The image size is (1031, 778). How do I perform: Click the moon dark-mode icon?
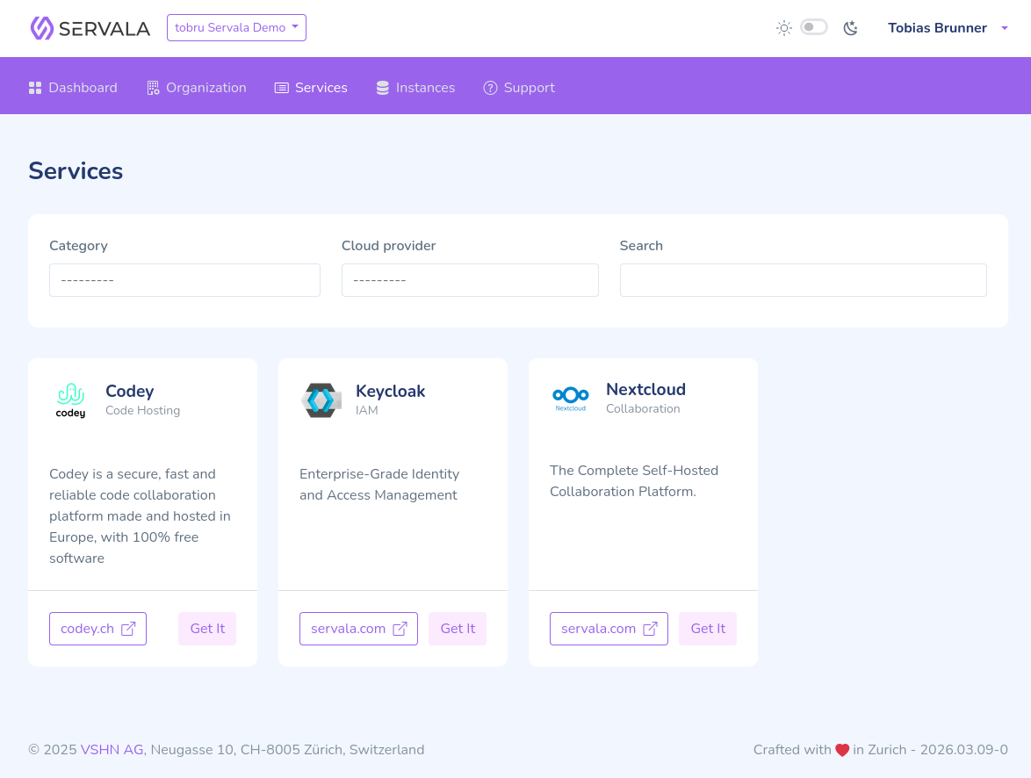click(851, 27)
